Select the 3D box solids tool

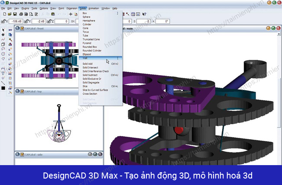pos(3,44)
